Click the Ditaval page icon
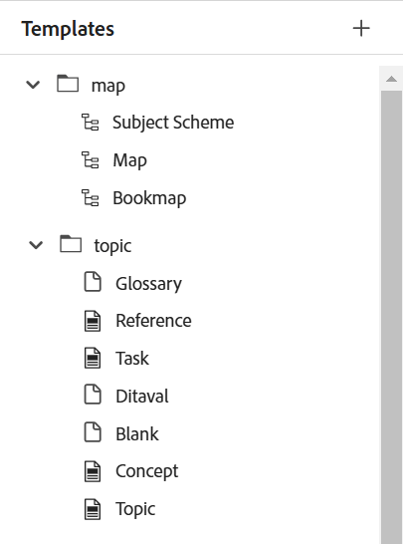The height and width of the screenshot is (544, 403). (93, 395)
